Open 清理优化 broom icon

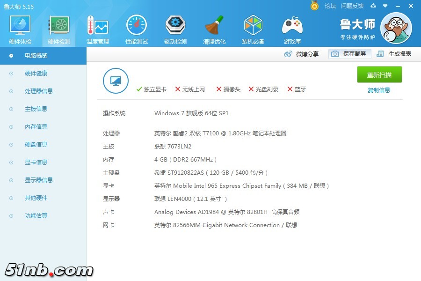(214, 27)
